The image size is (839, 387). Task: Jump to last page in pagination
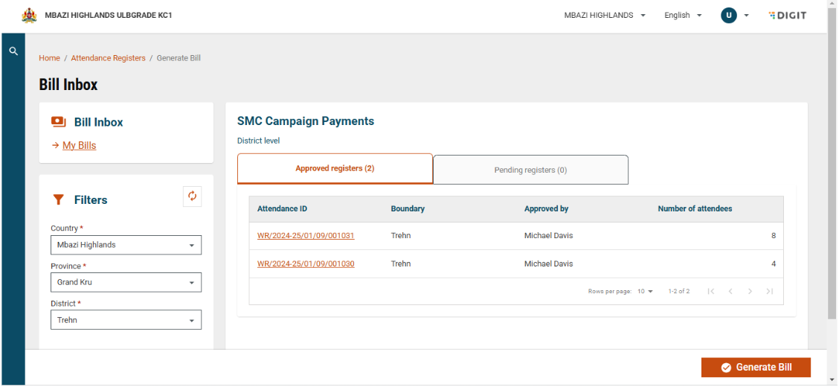[x=769, y=291]
